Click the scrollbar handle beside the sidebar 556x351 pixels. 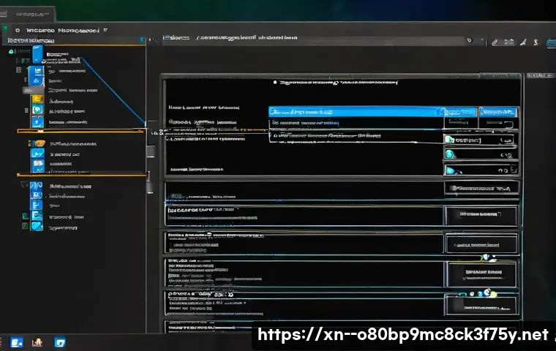pyautogui.click(x=151, y=151)
